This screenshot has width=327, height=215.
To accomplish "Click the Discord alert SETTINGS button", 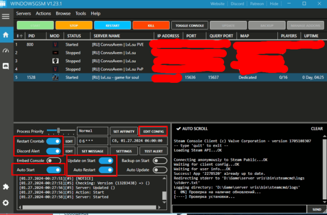I will click(124, 151).
